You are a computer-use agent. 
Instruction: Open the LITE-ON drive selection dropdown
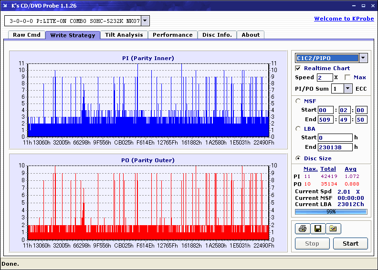click(x=145, y=21)
